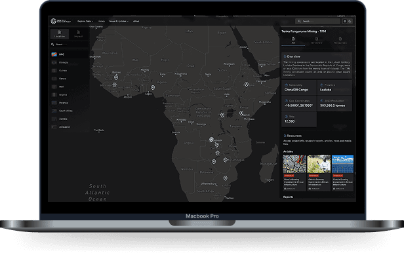Select Rwanda in the country list
This screenshot has height=255, width=404.
pos(69,102)
